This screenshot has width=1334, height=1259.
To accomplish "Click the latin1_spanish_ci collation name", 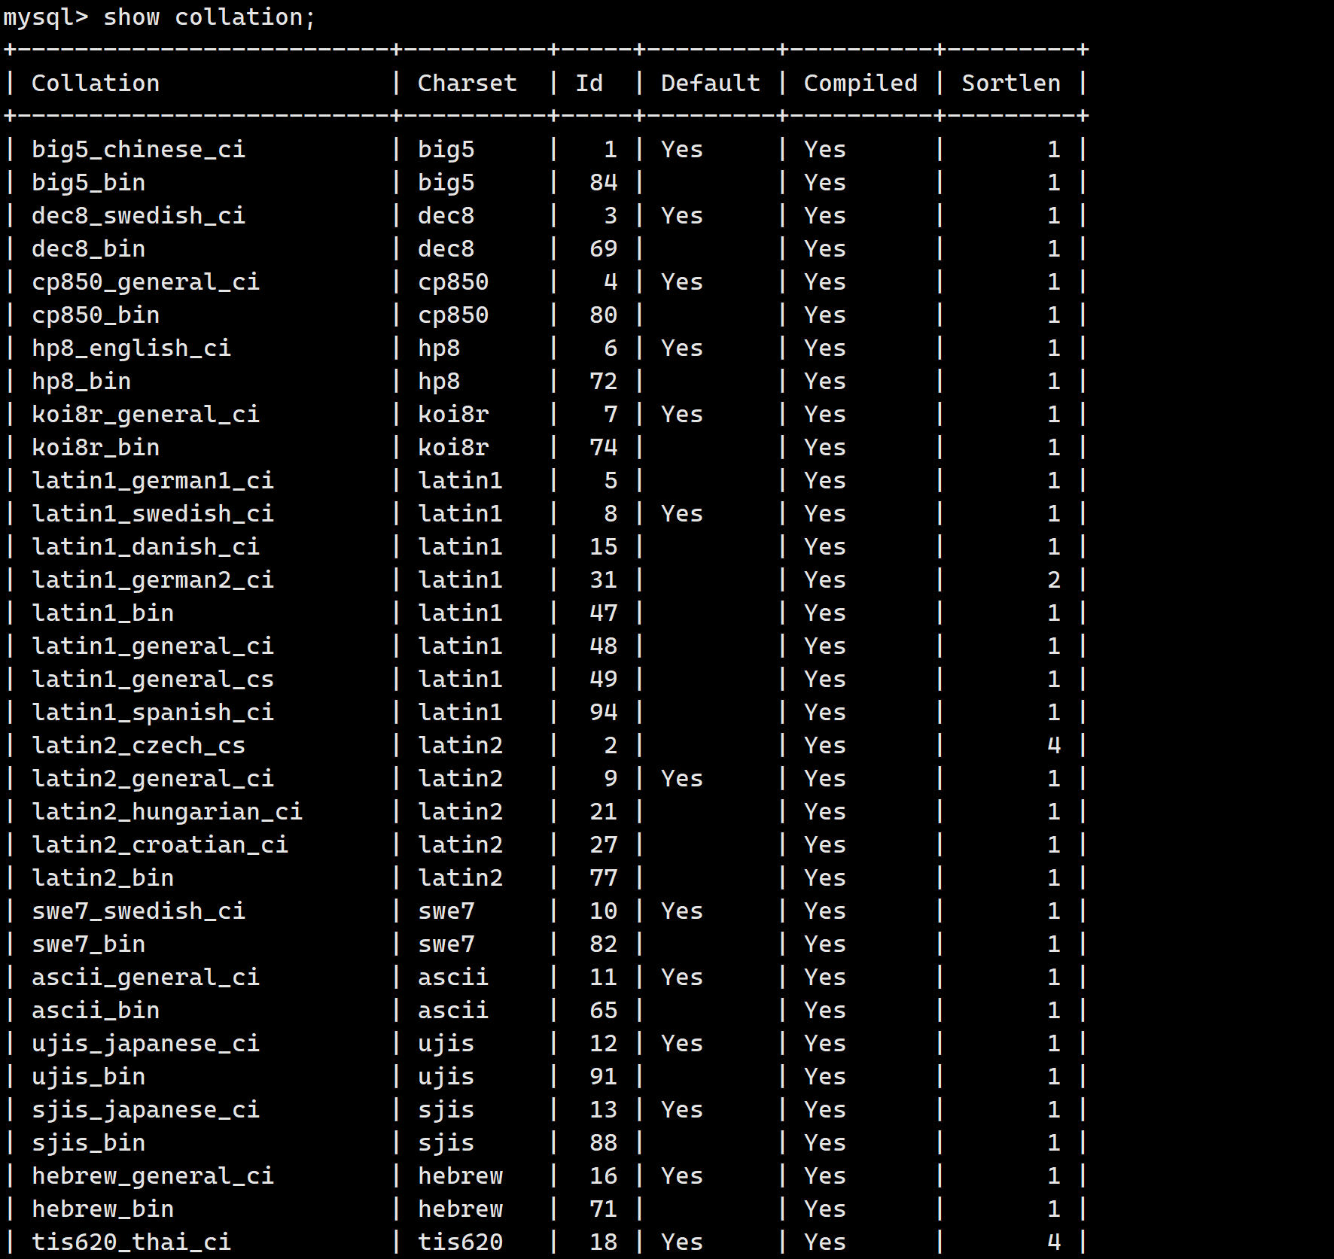I will pos(153,712).
